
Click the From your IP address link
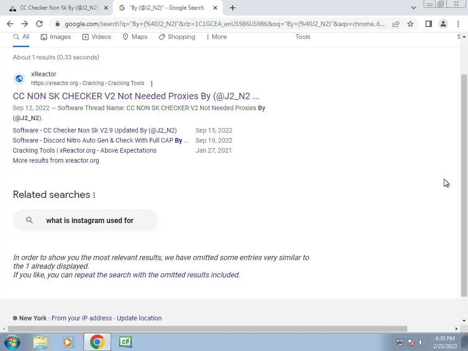pyautogui.click(x=82, y=318)
